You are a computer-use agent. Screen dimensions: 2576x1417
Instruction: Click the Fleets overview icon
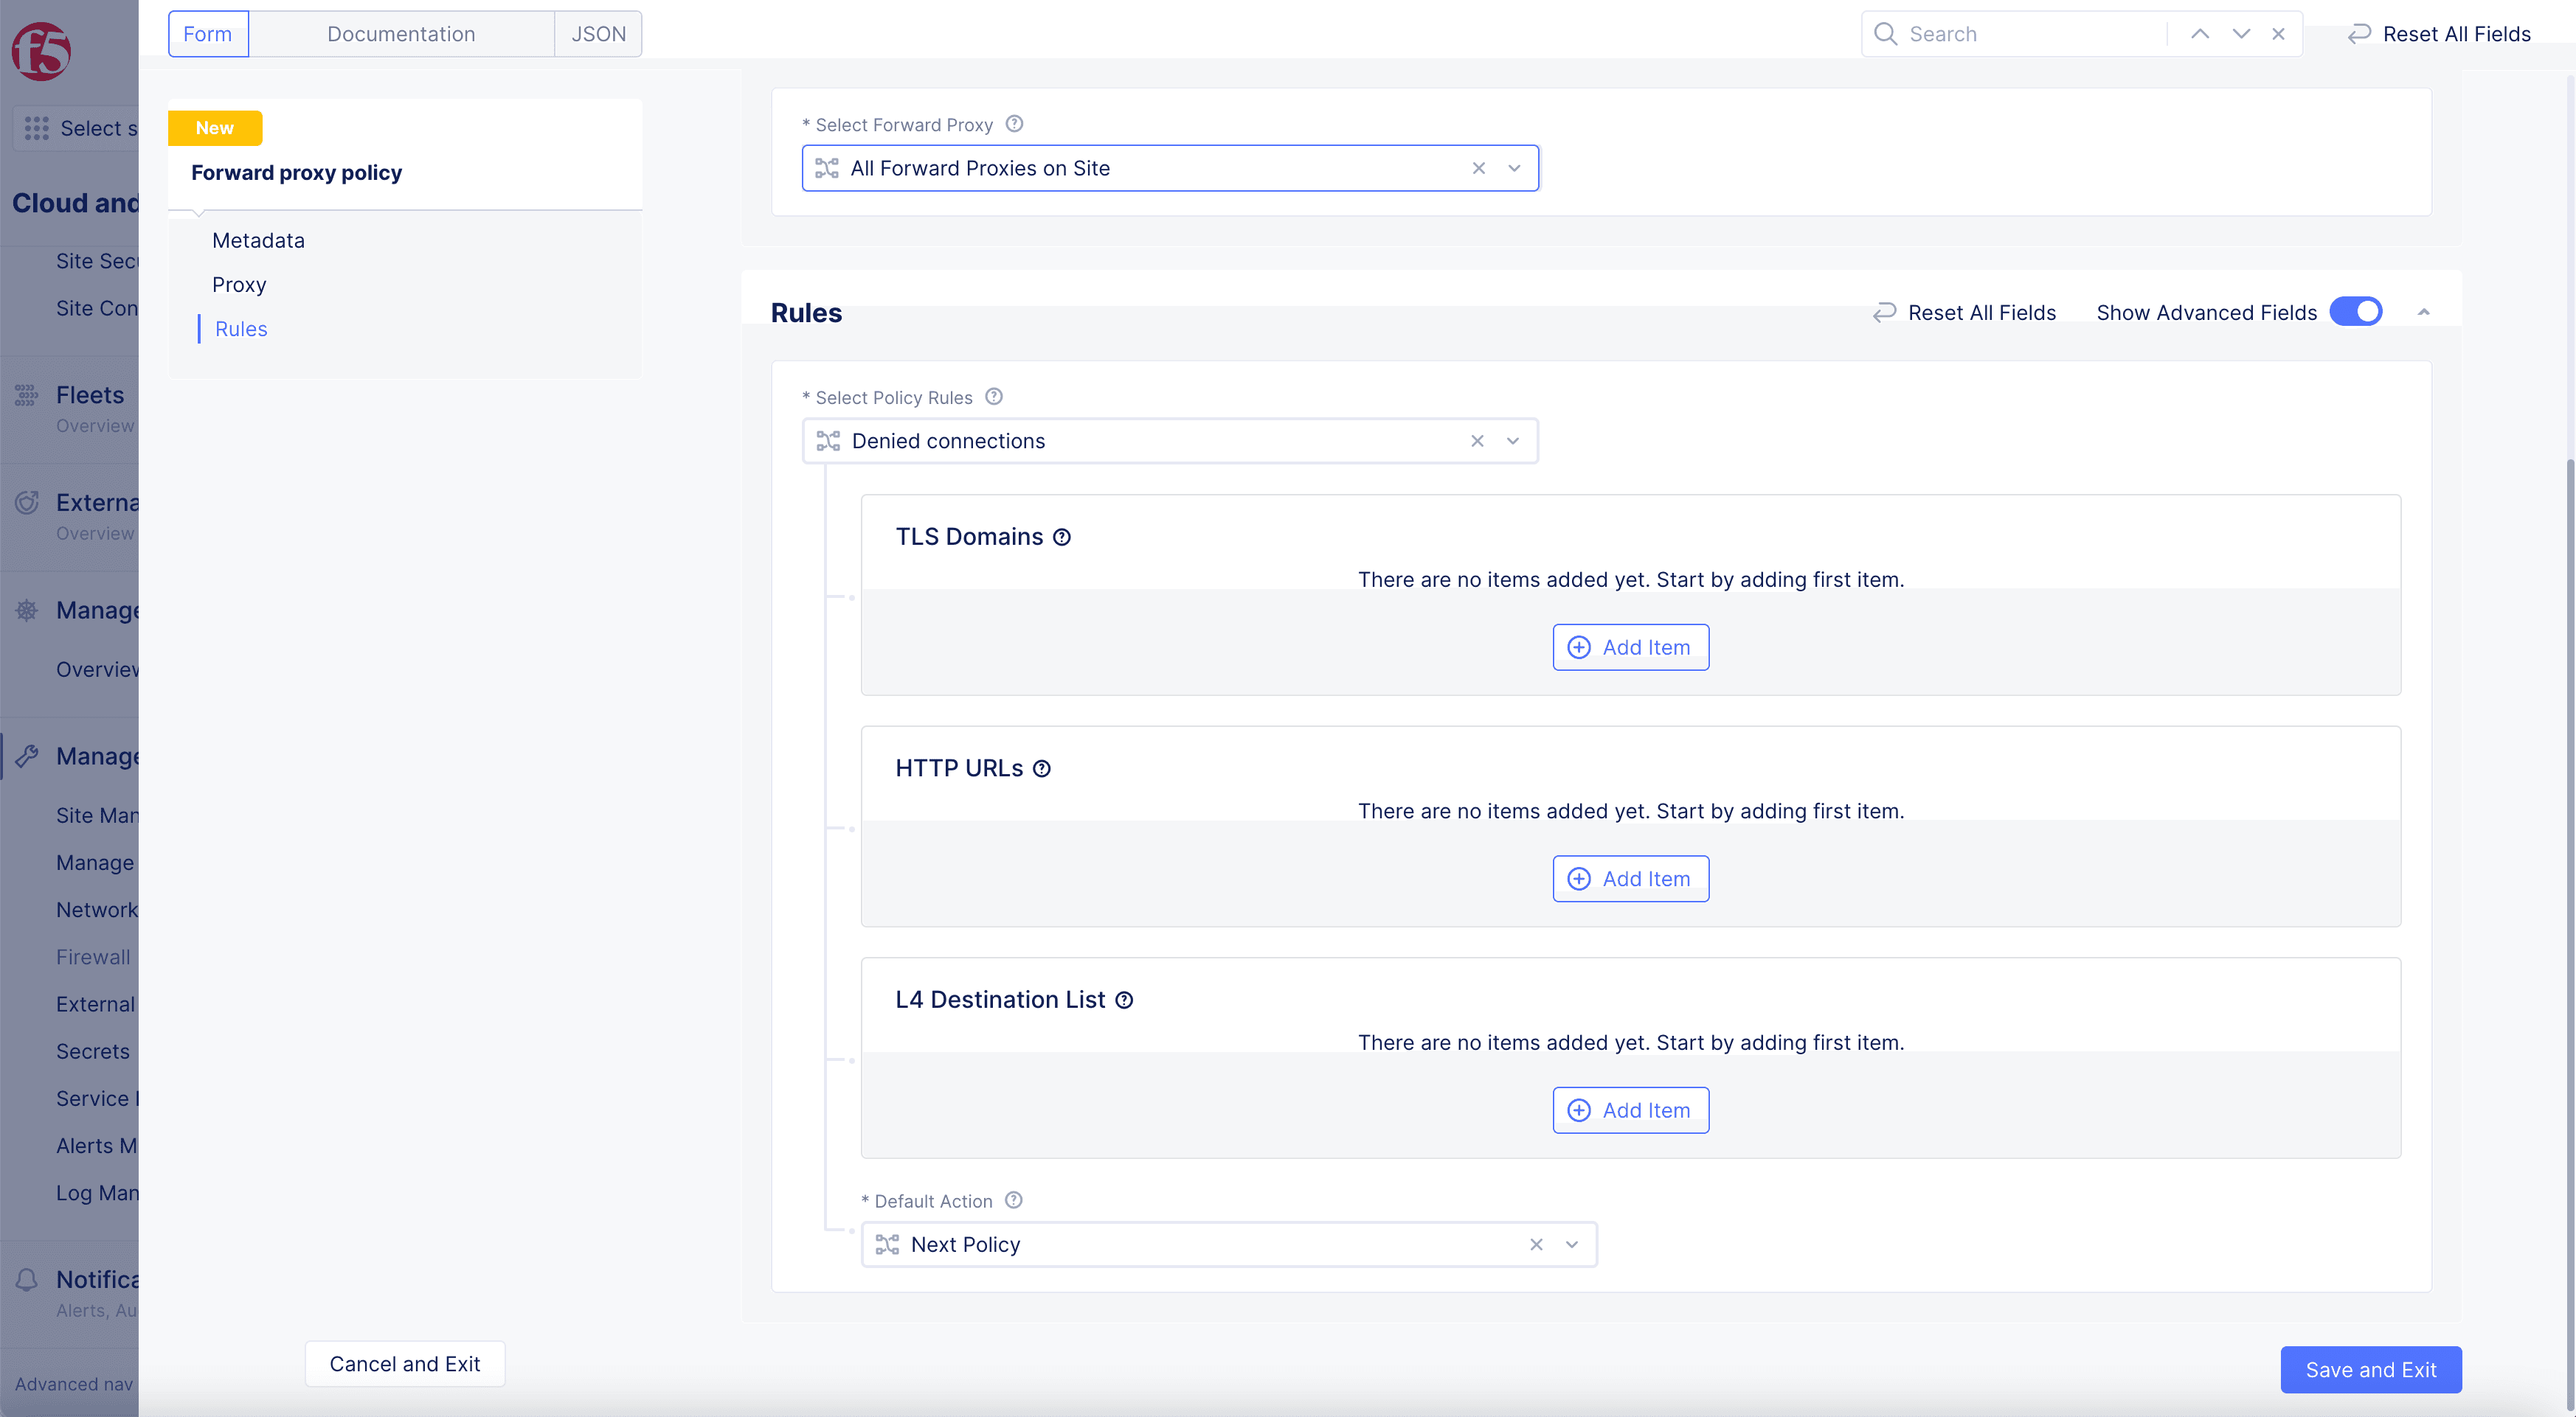[x=24, y=394]
